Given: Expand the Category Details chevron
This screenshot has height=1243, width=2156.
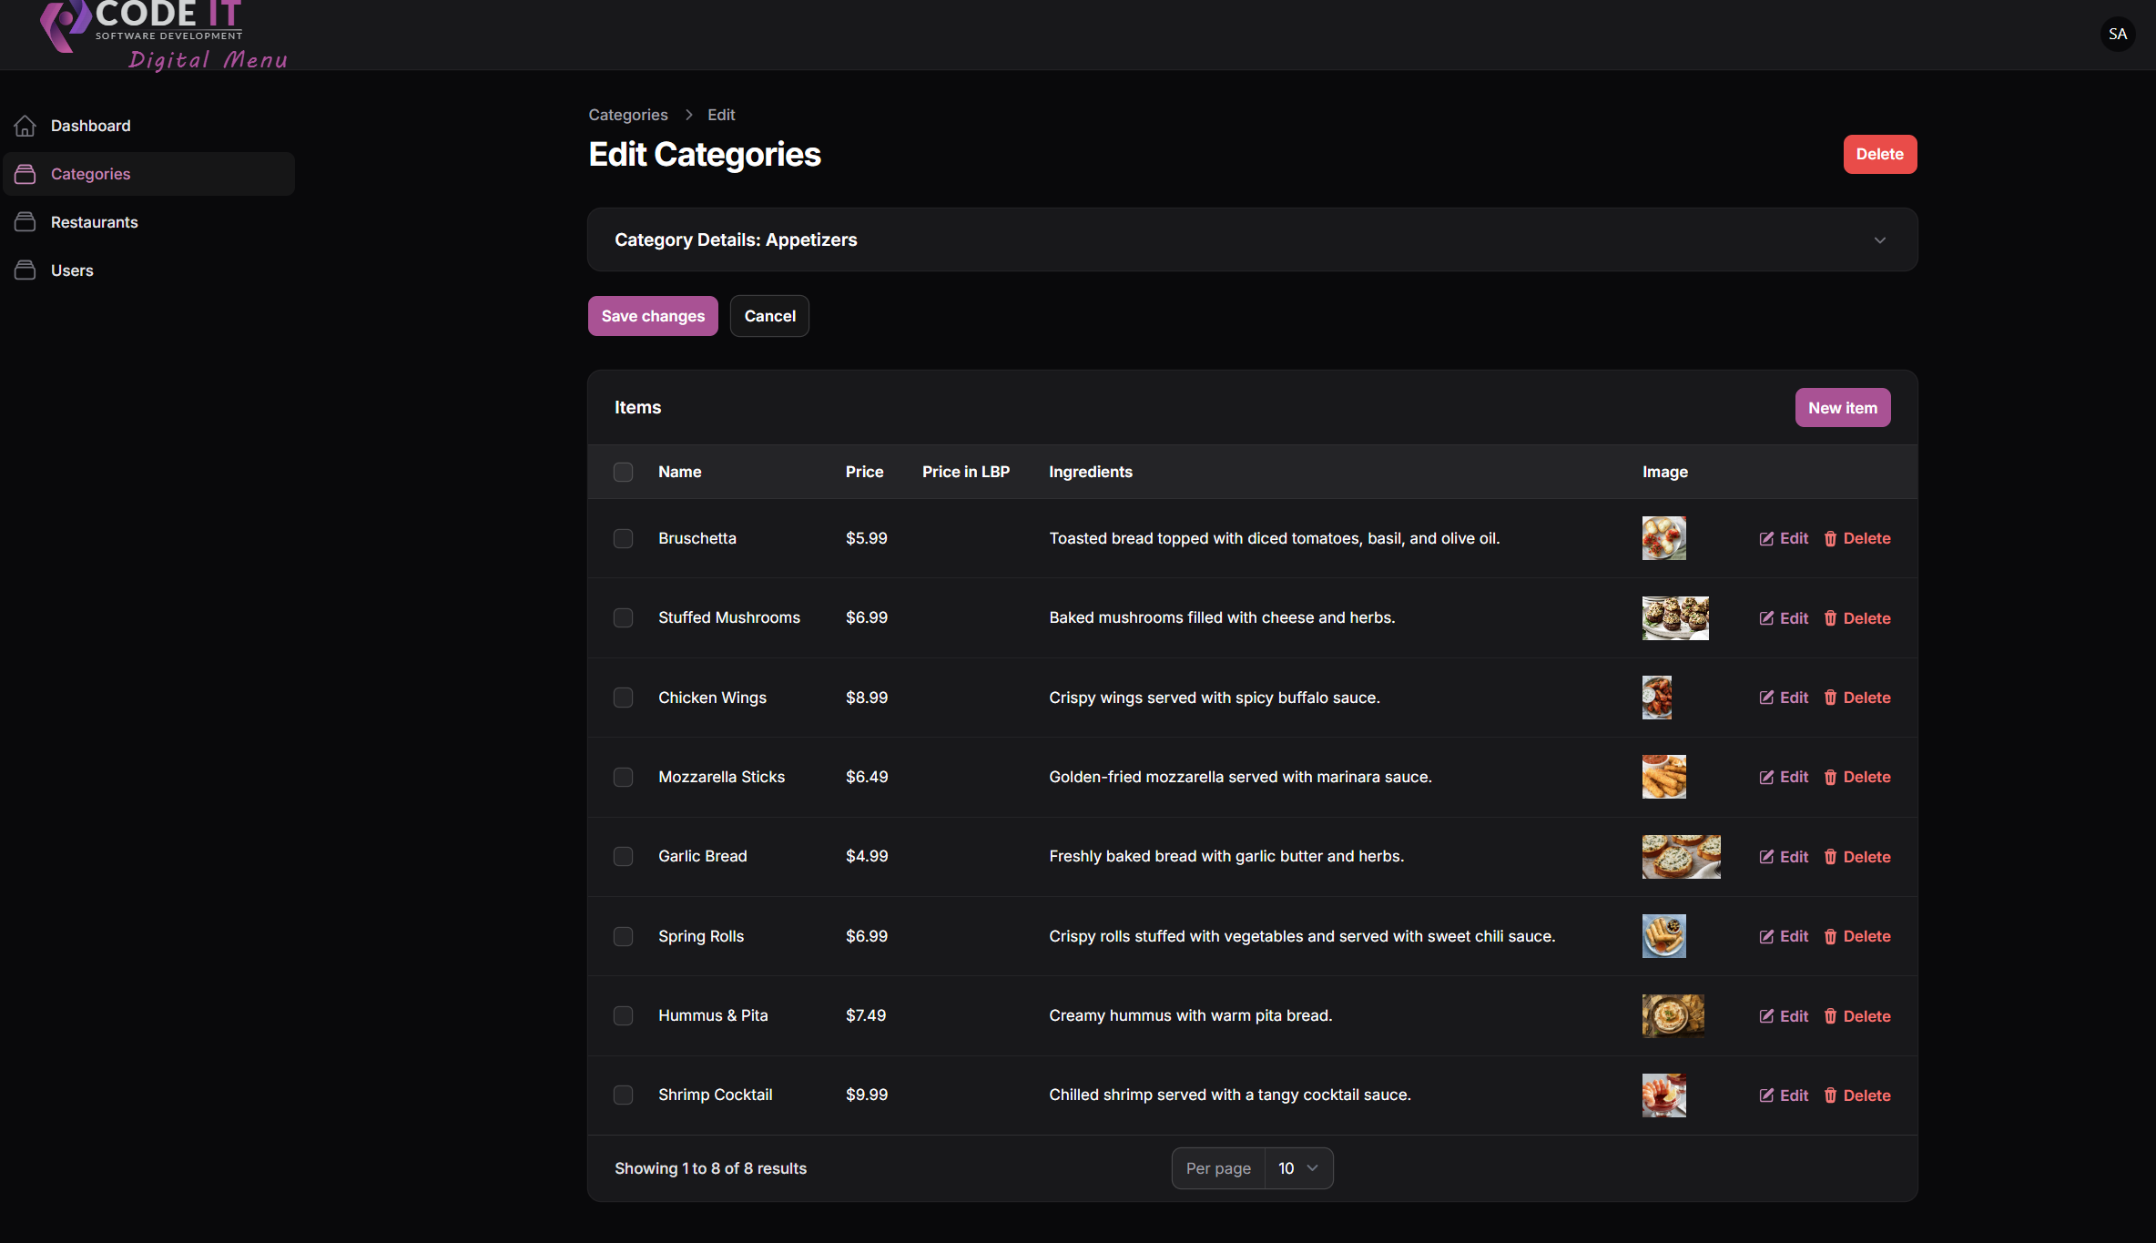Looking at the screenshot, I should coord(1879,240).
